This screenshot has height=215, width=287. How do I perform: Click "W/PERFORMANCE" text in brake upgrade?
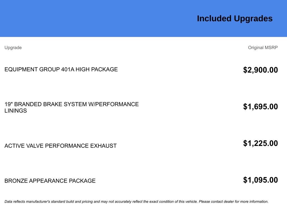click(x=114, y=104)
